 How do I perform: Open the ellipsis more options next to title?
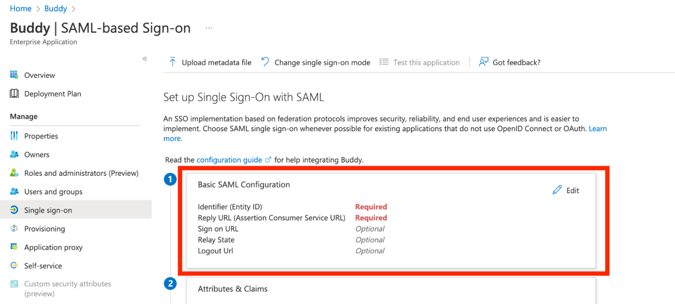pyautogui.click(x=209, y=28)
